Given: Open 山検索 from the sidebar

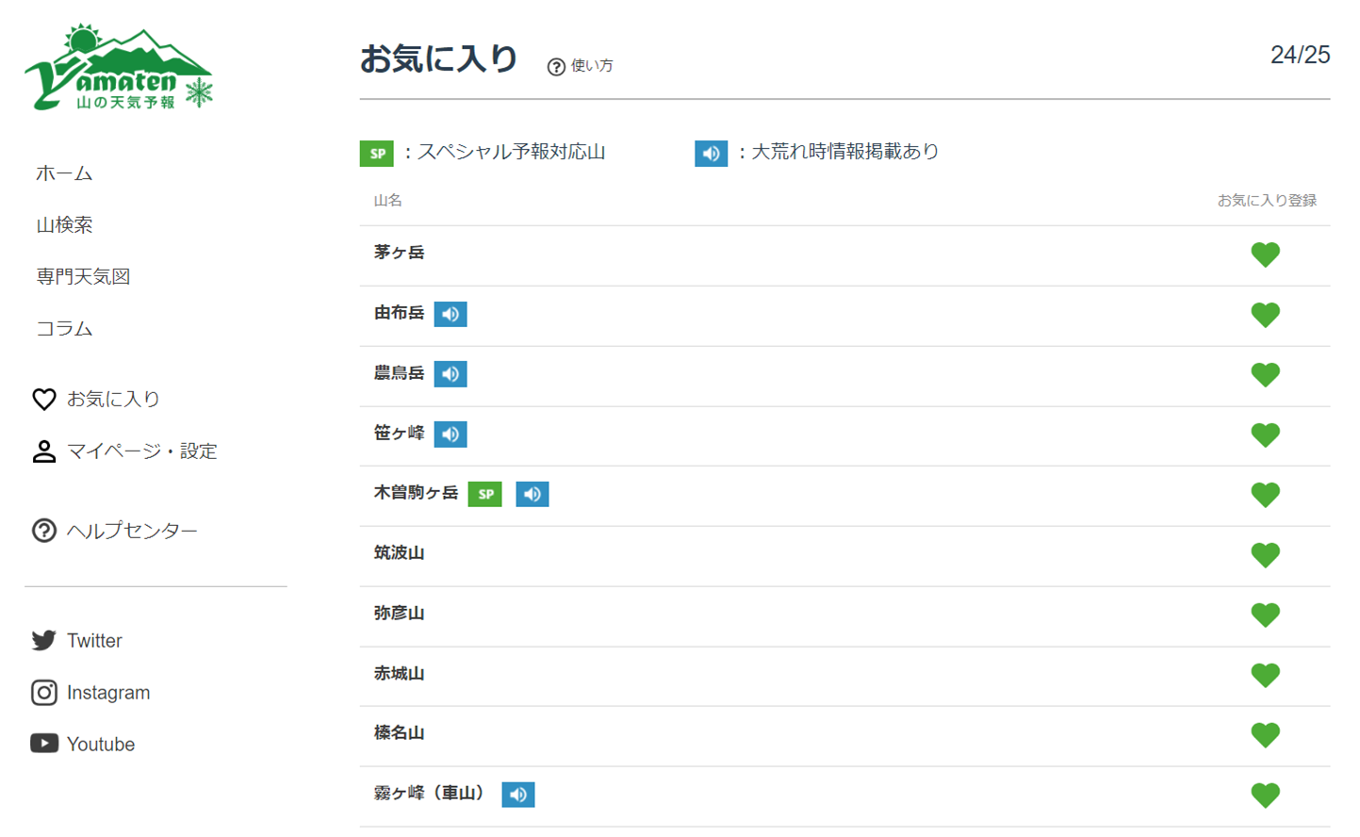Looking at the screenshot, I should (x=64, y=225).
